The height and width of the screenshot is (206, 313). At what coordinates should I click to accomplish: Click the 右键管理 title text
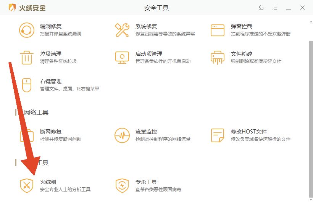click(x=51, y=81)
